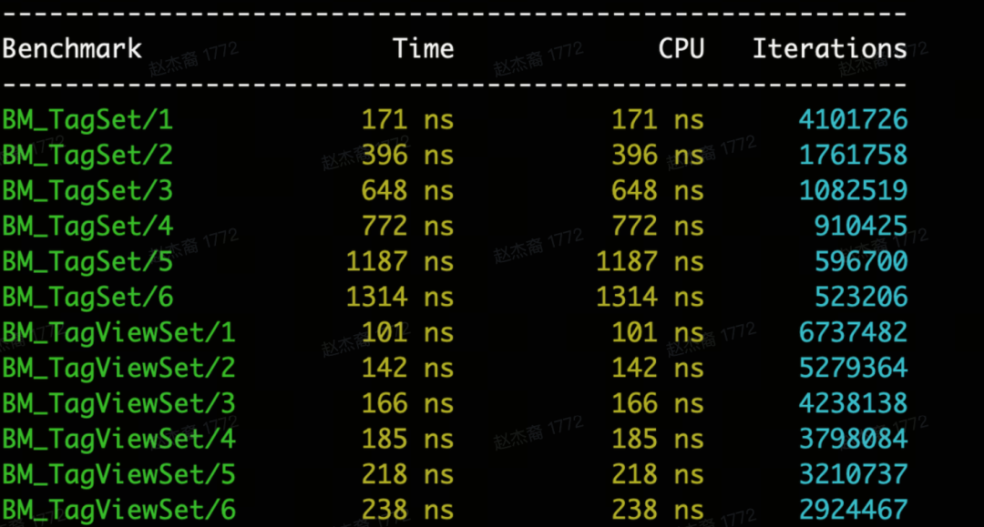Click "396 ns" in the Time column
984x527 pixels.
point(407,156)
